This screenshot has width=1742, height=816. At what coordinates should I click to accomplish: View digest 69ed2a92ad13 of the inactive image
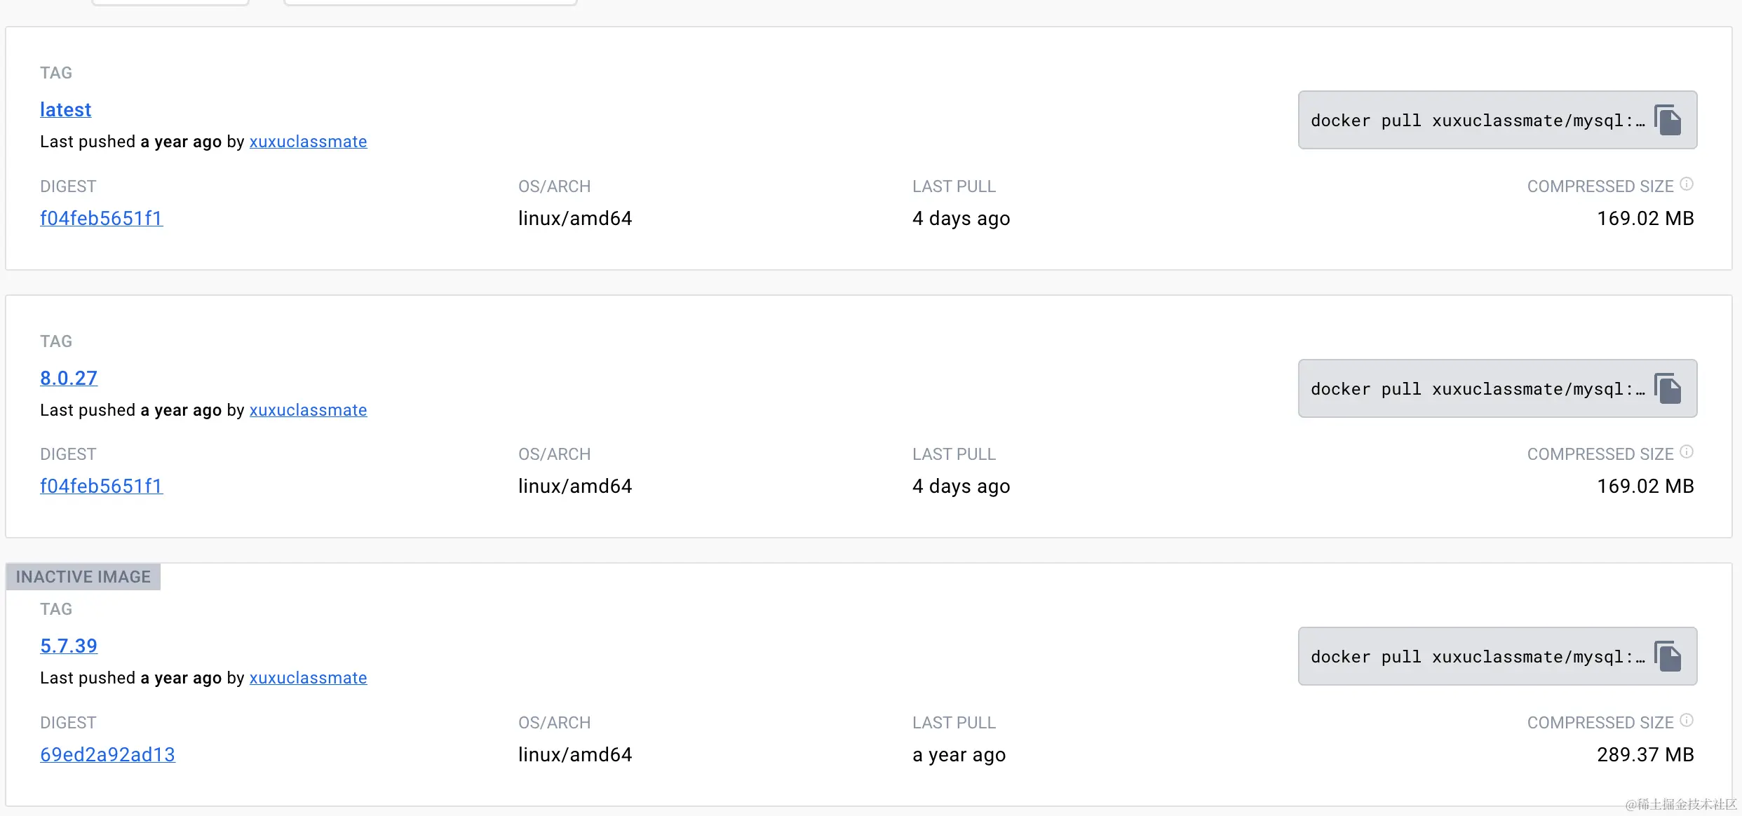coord(107,755)
